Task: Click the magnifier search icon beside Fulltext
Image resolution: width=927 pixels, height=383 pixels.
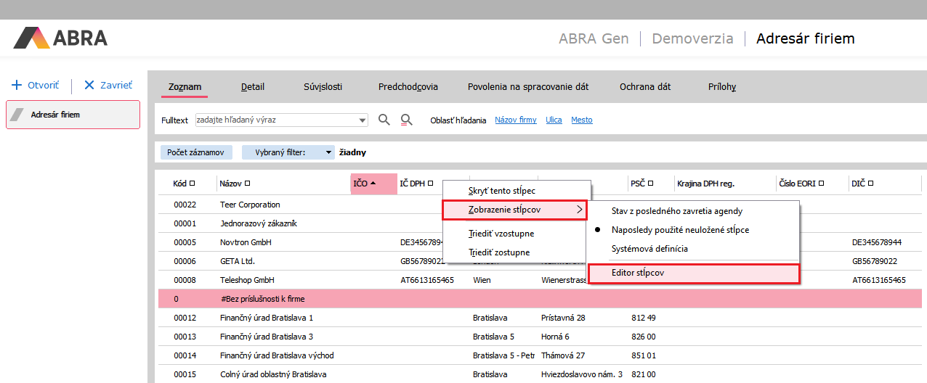Action: click(384, 120)
